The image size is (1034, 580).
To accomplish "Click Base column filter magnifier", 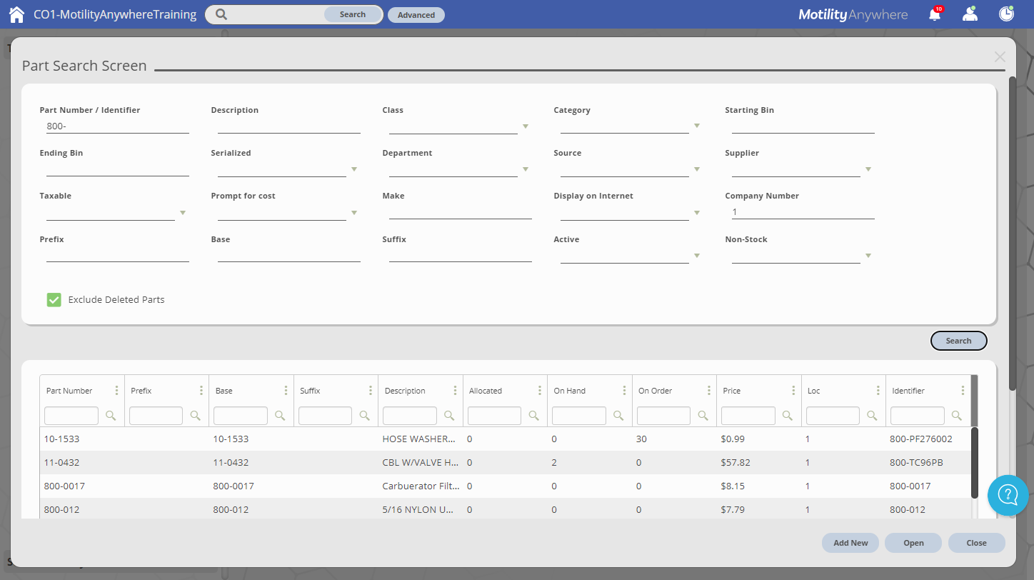I will coord(280,416).
